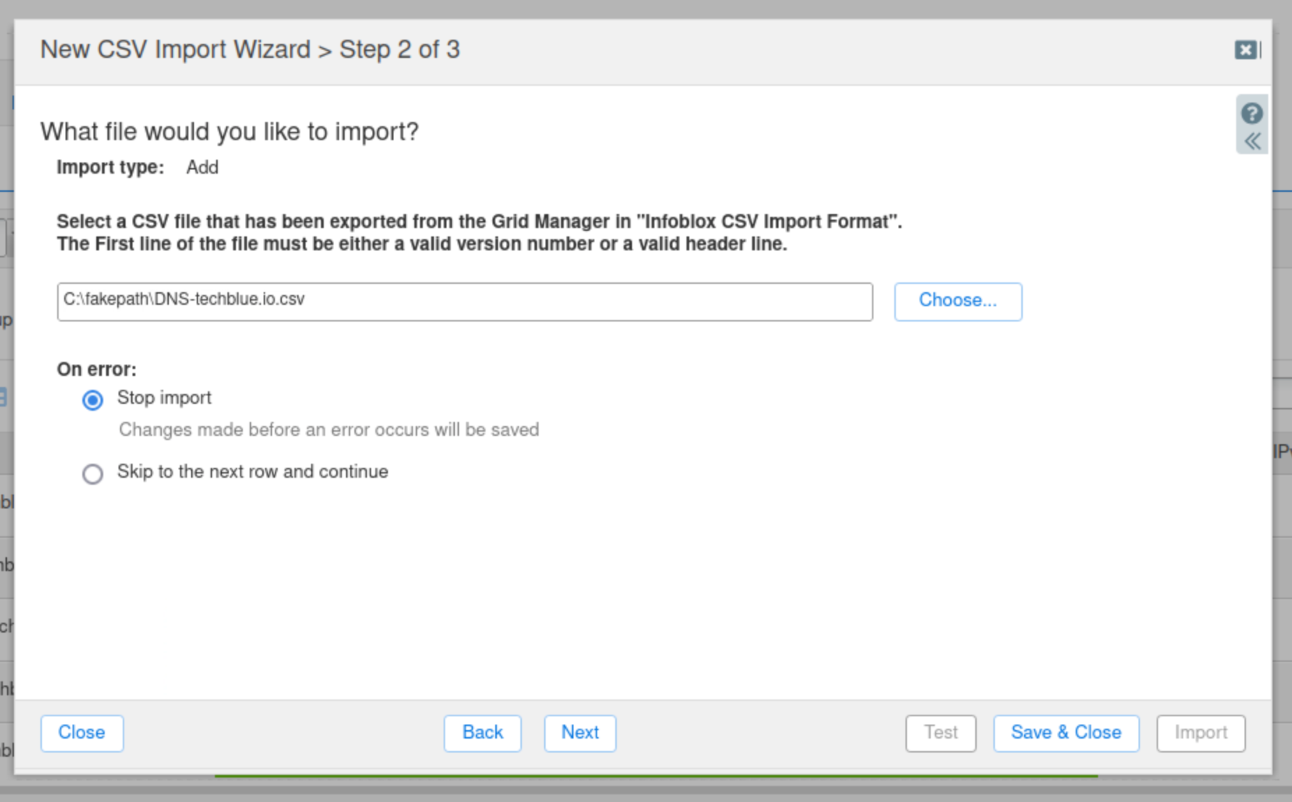Click the CSV file path input field
Image resolution: width=1292 pixels, height=802 pixels.
click(465, 302)
